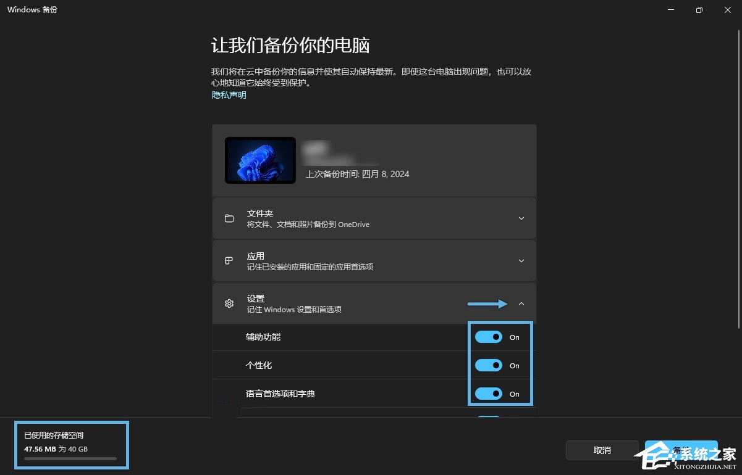This screenshot has width=742, height=475.
Task: Toggle 语言首选项和字典 off
Action: pyautogui.click(x=488, y=394)
